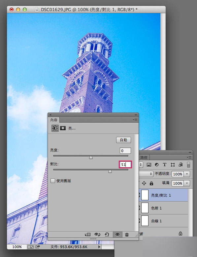
Task: Enable the 使用舊版 checkbox
Action: 53,181
